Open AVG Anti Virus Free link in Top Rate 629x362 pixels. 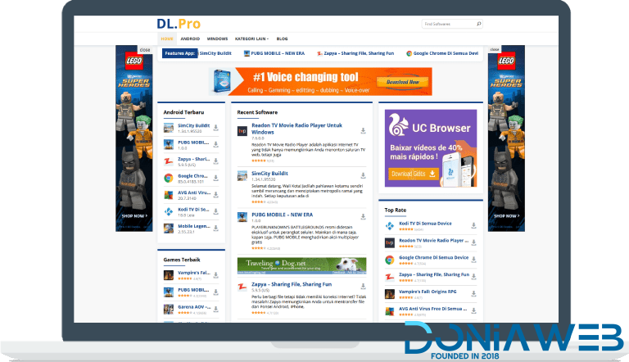[x=432, y=309]
